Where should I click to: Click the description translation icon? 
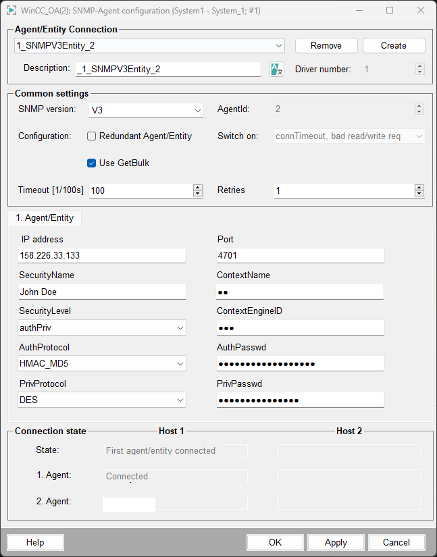[276, 69]
